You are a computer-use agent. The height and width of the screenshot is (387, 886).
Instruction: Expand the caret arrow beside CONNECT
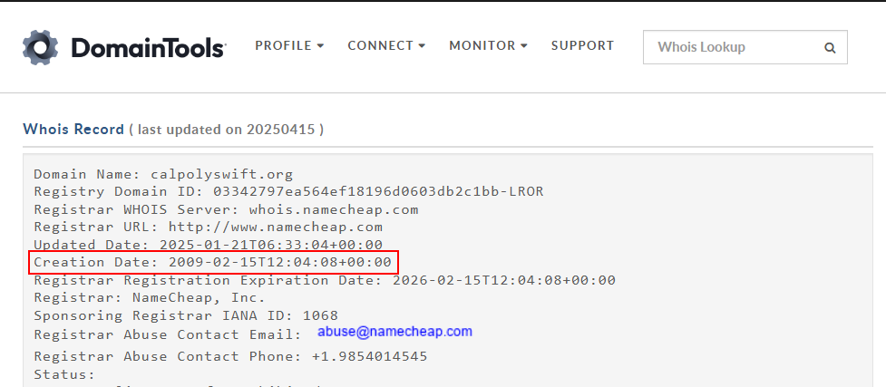(x=422, y=45)
